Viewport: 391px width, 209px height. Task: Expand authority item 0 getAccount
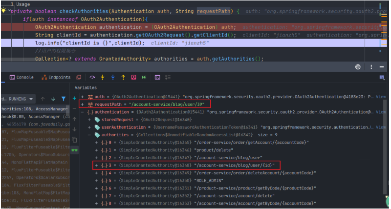[96, 143]
